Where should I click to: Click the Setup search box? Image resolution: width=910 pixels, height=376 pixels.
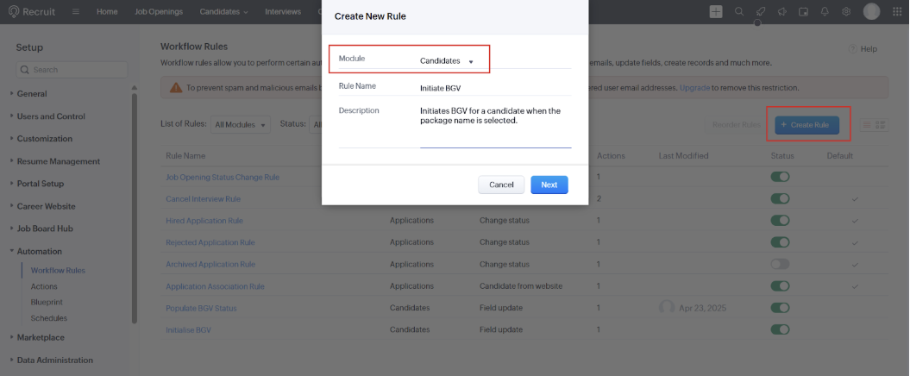(72, 70)
